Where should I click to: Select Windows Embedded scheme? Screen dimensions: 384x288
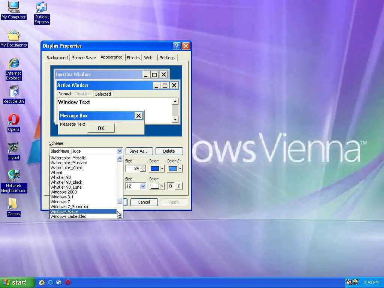coord(83,216)
